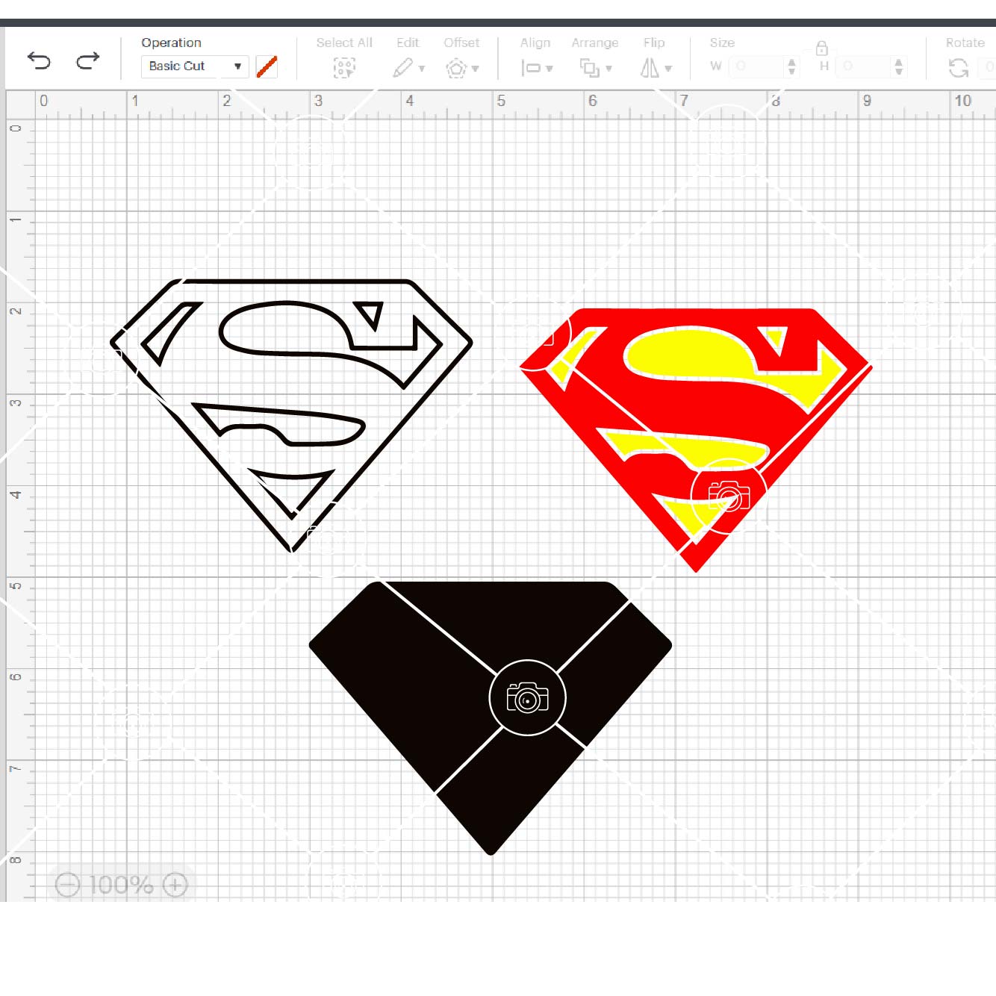Click the width stepper arrows

[x=791, y=66]
